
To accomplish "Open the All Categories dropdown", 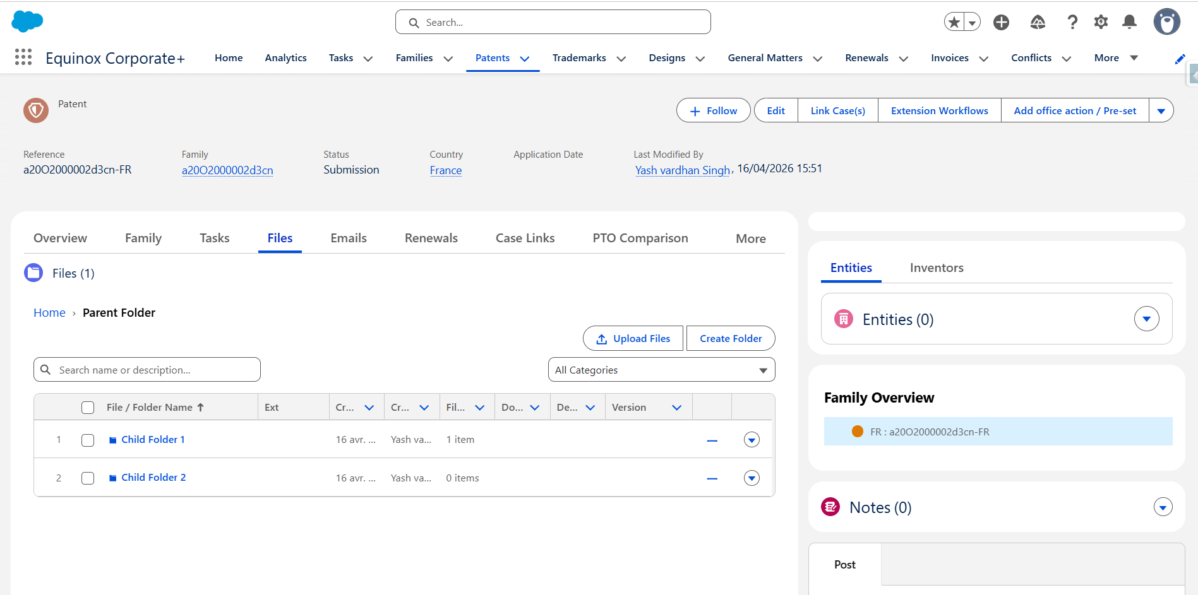I will tap(661, 370).
